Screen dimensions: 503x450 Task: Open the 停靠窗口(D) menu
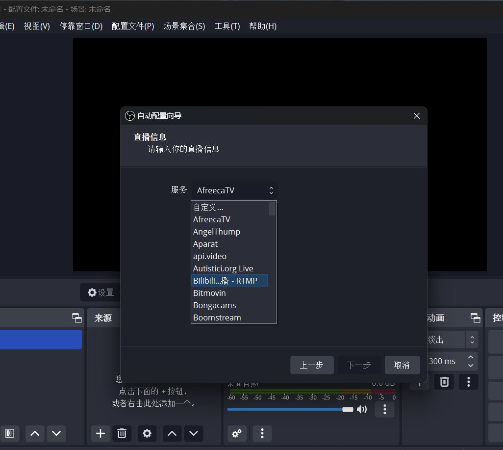81,26
